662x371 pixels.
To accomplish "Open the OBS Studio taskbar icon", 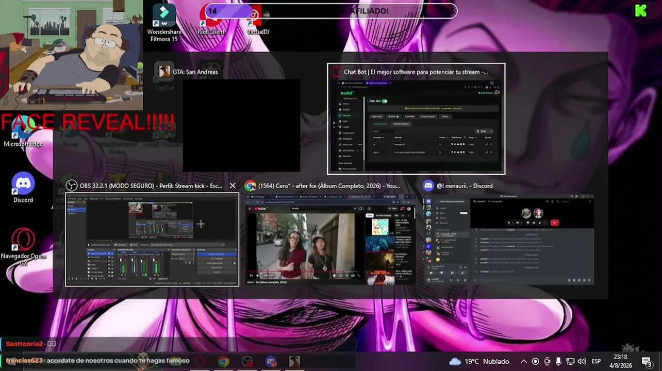I will [x=247, y=361].
